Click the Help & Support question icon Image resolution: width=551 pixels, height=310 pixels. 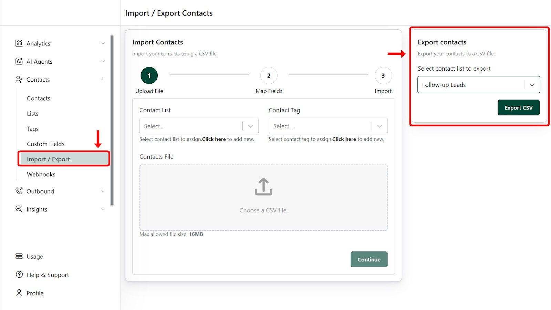(19, 275)
